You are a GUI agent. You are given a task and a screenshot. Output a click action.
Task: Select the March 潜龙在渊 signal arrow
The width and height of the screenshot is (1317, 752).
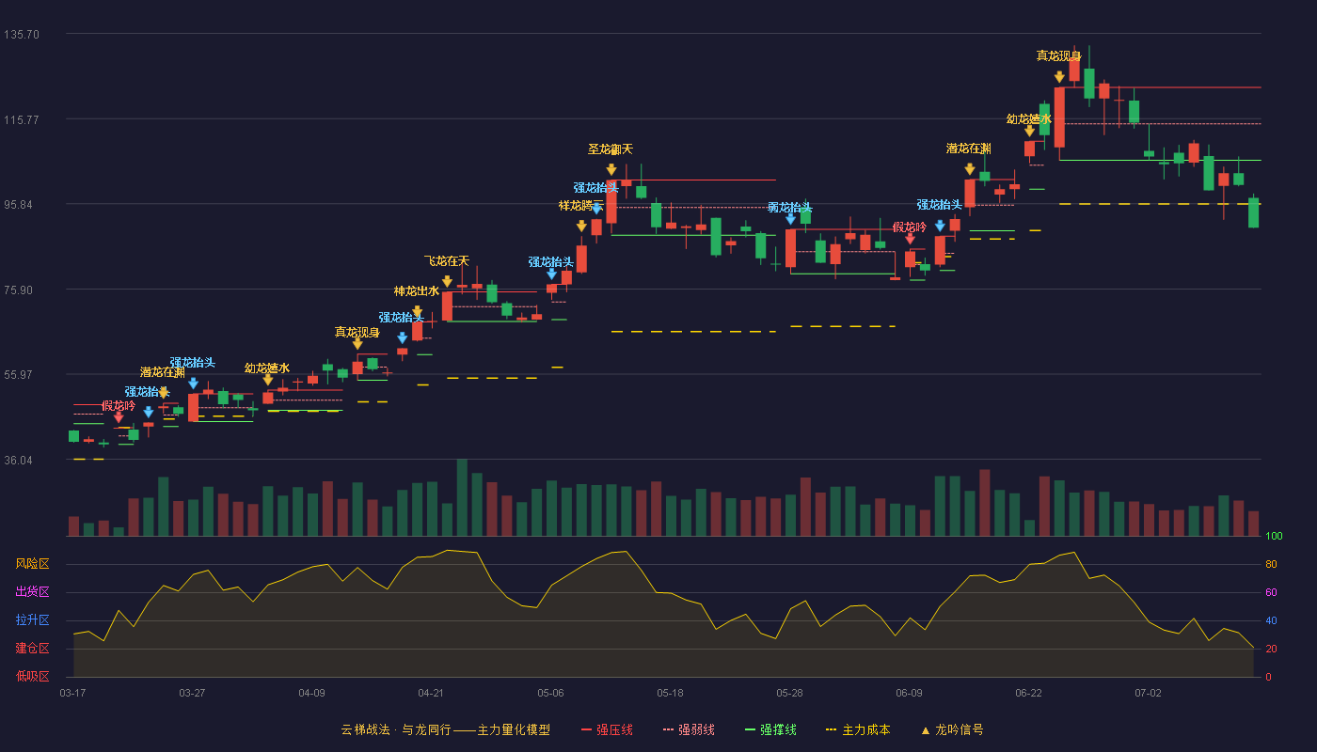(163, 393)
